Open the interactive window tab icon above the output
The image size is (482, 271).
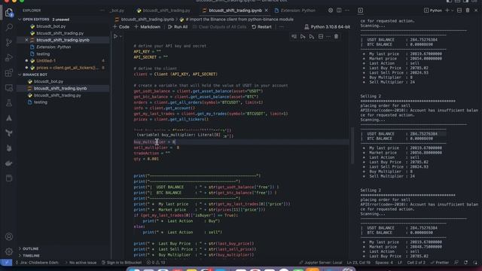360,10
